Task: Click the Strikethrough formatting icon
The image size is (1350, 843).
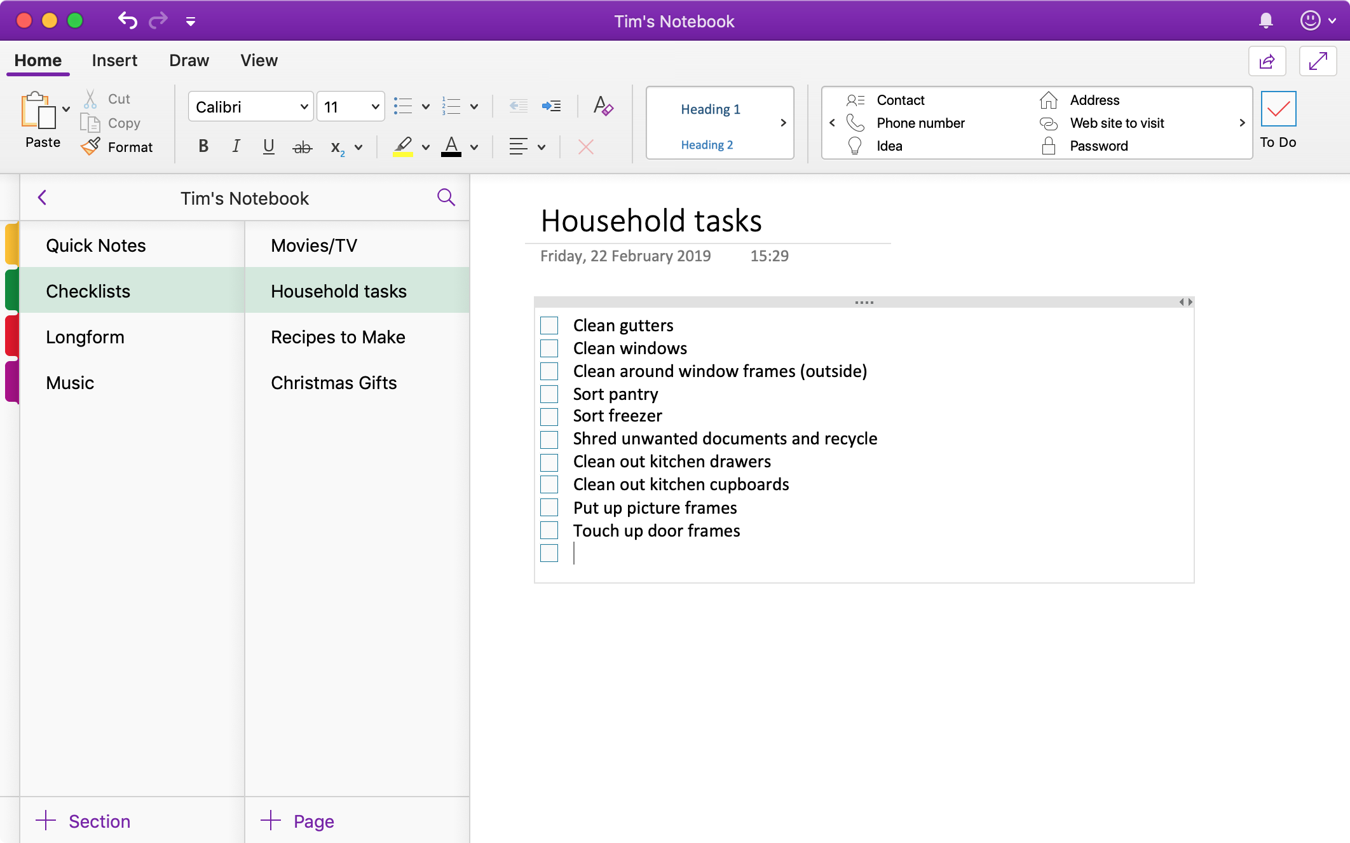Action: [x=301, y=146]
